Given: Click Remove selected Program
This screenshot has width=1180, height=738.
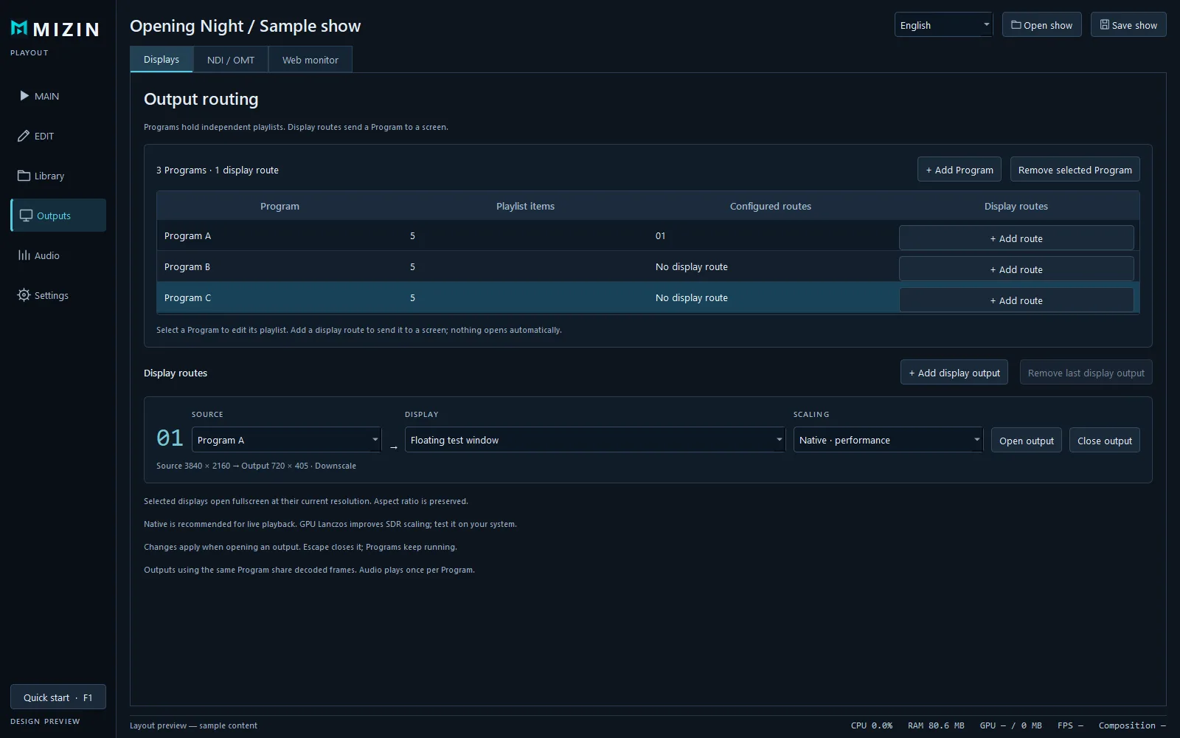Looking at the screenshot, I should (1075, 170).
